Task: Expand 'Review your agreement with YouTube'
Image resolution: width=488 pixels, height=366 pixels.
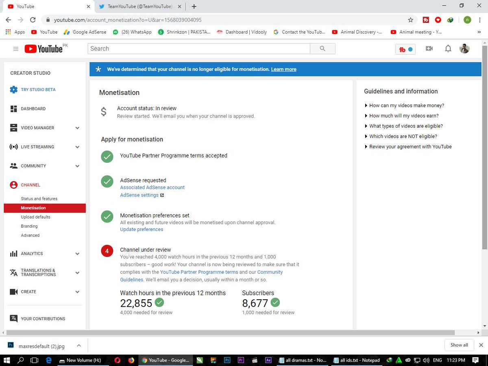Action: (408, 147)
